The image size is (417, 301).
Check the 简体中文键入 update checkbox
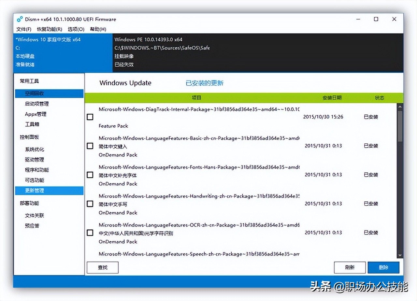(90, 146)
